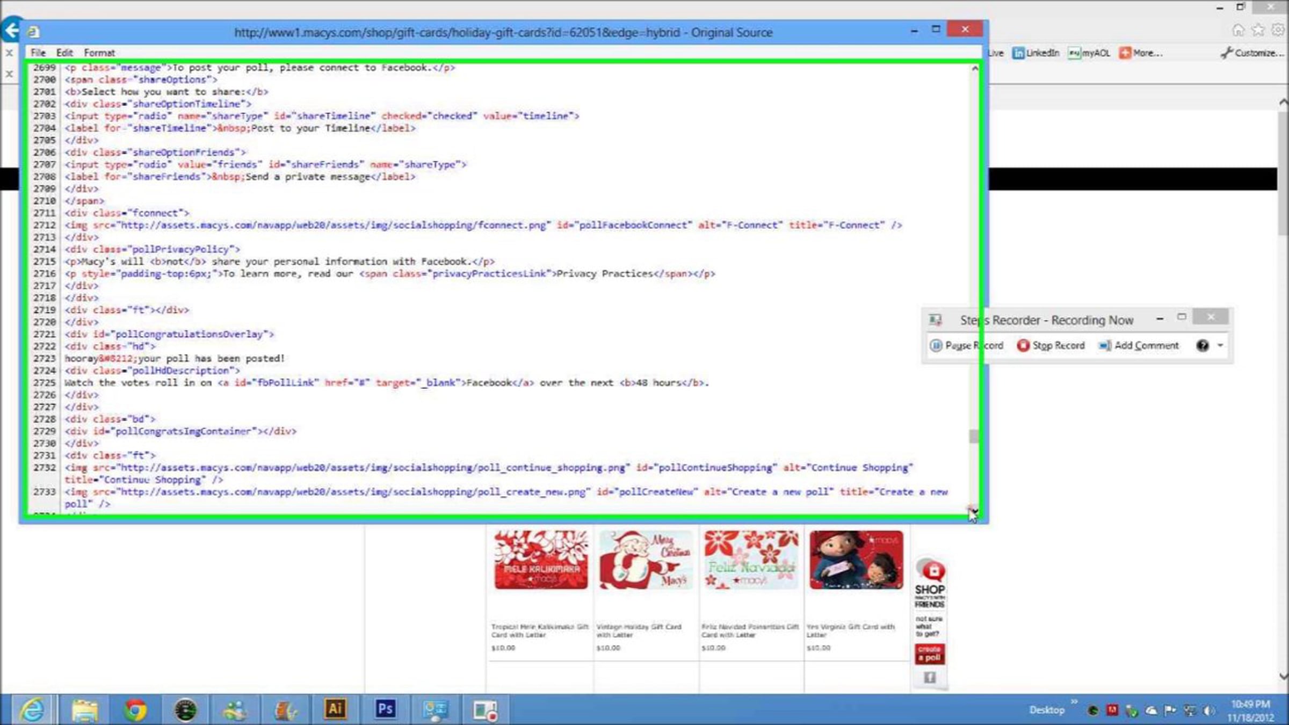
Task: Open IE Home page icon
Action: point(1238,31)
